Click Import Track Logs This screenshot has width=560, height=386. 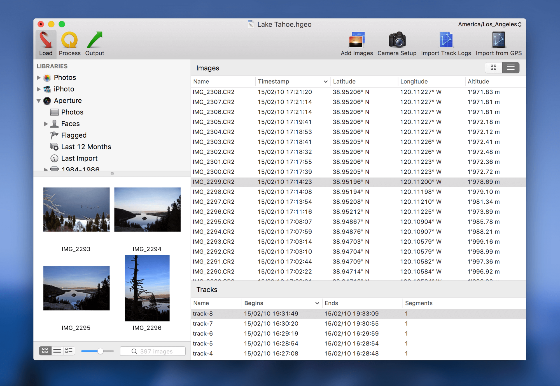click(446, 44)
